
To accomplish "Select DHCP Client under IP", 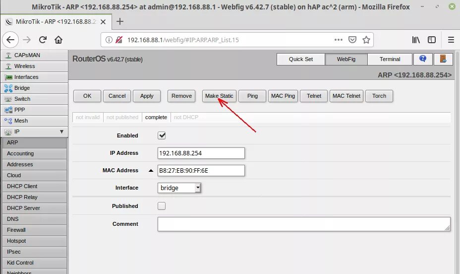I will click(34, 186).
